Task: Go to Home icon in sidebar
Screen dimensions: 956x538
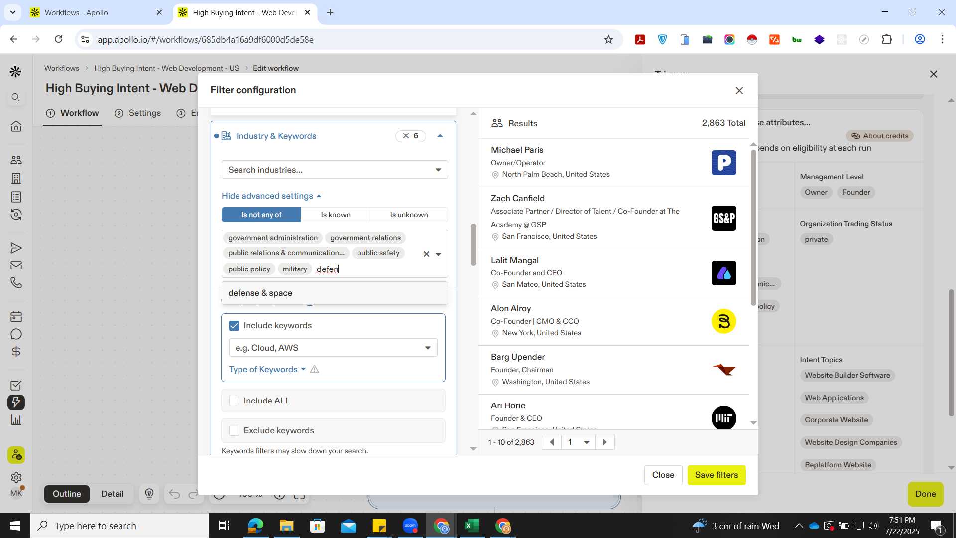Action: tap(16, 126)
